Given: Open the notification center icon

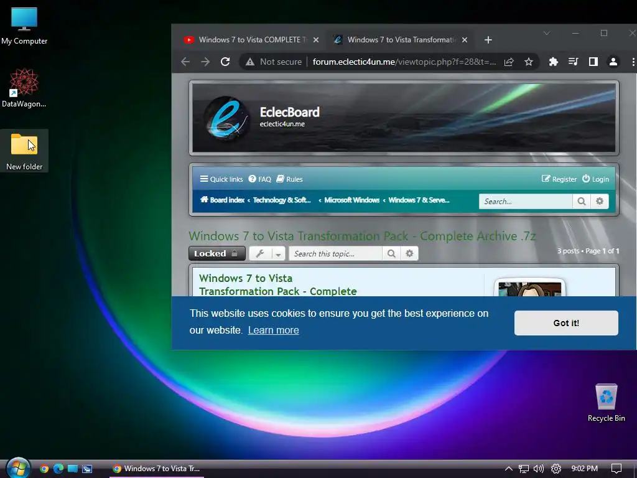Looking at the screenshot, I should coord(616,469).
